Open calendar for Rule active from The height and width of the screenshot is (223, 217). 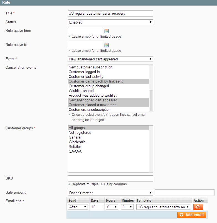107,31
